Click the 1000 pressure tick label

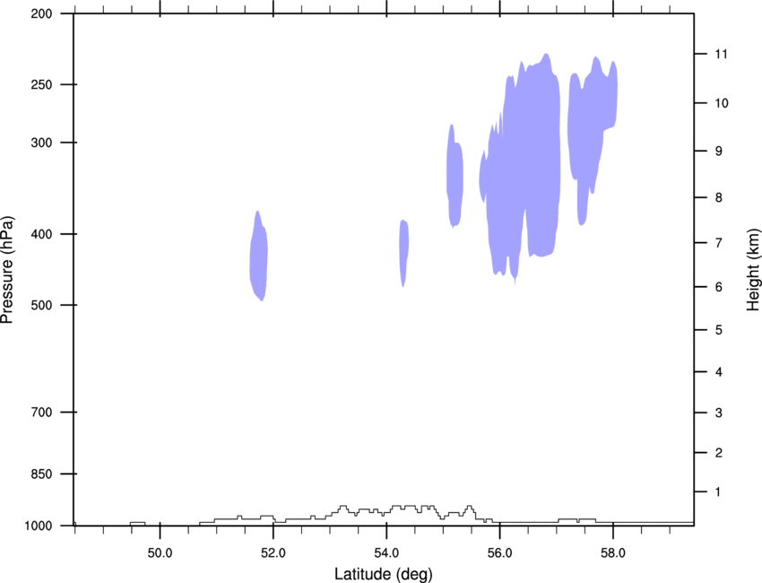pos(39,526)
